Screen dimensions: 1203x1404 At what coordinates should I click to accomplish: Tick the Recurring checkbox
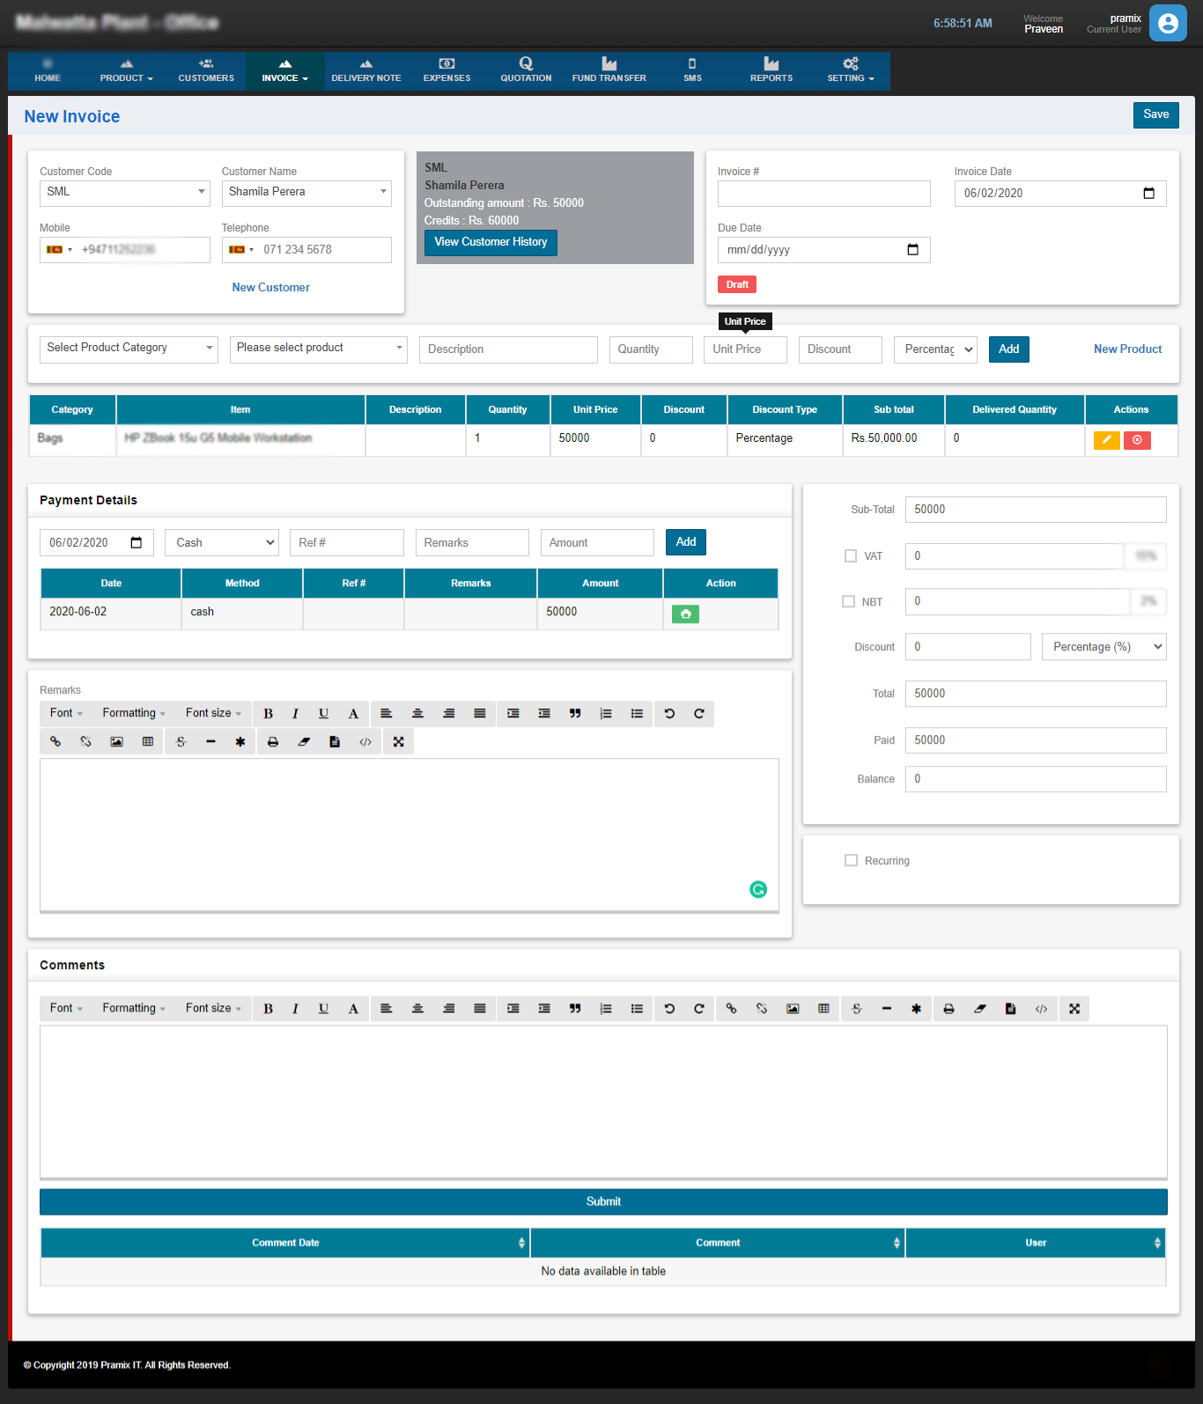click(851, 861)
